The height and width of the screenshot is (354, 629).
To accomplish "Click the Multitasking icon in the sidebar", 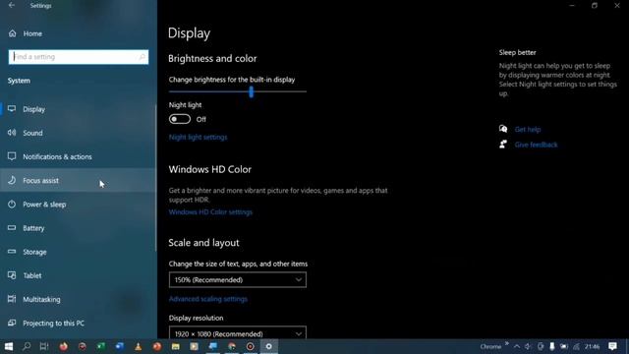I will [x=12, y=299].
